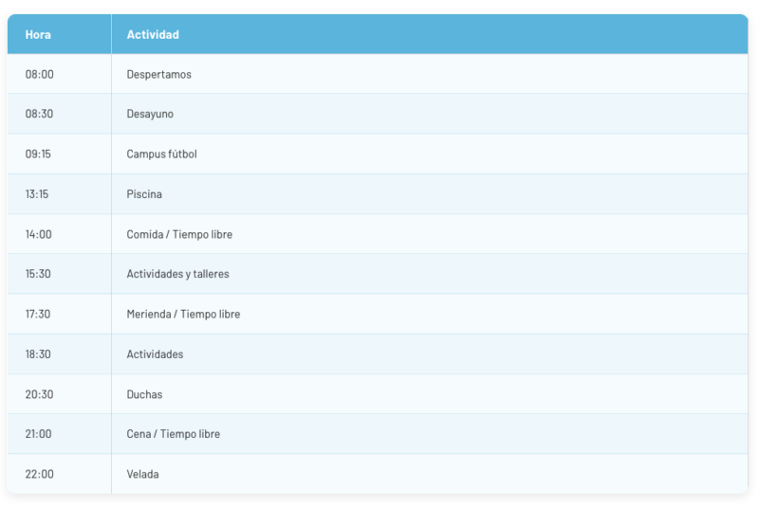Click the 15:30 time cell

[x=38, y=274]
